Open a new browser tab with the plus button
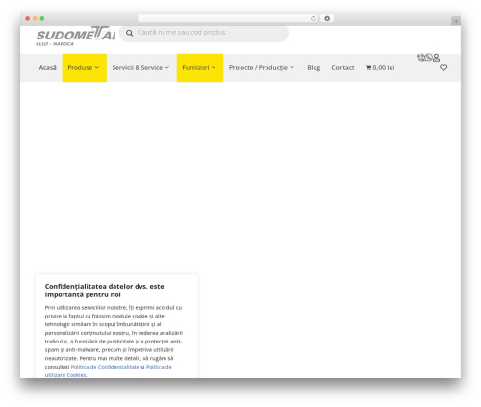This screenshot has height=407, width=481. click(x=456, y=21)
